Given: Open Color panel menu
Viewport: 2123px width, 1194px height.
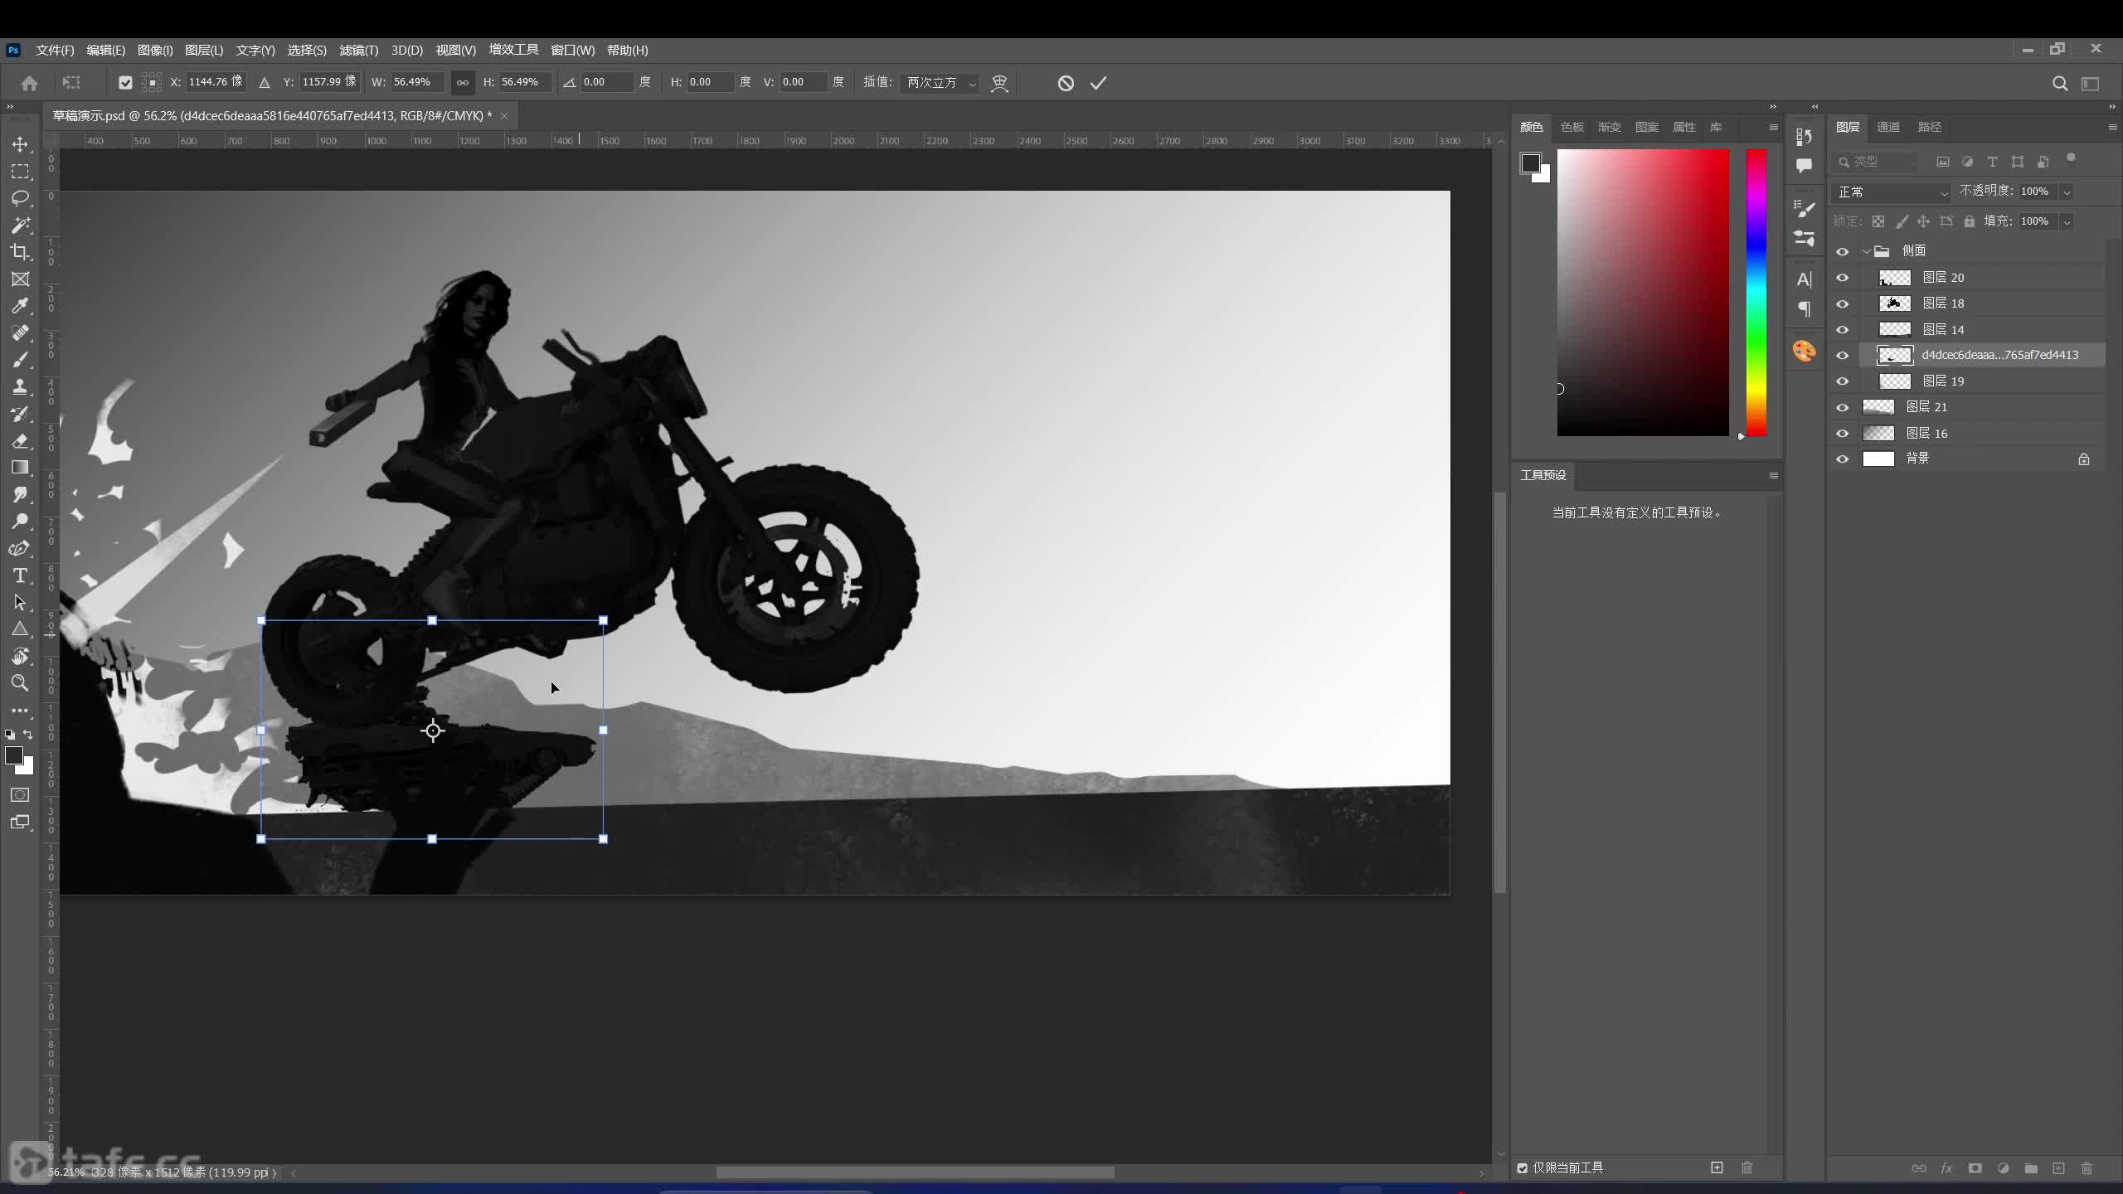Looking at the screenshot, I should (1773, 127).
